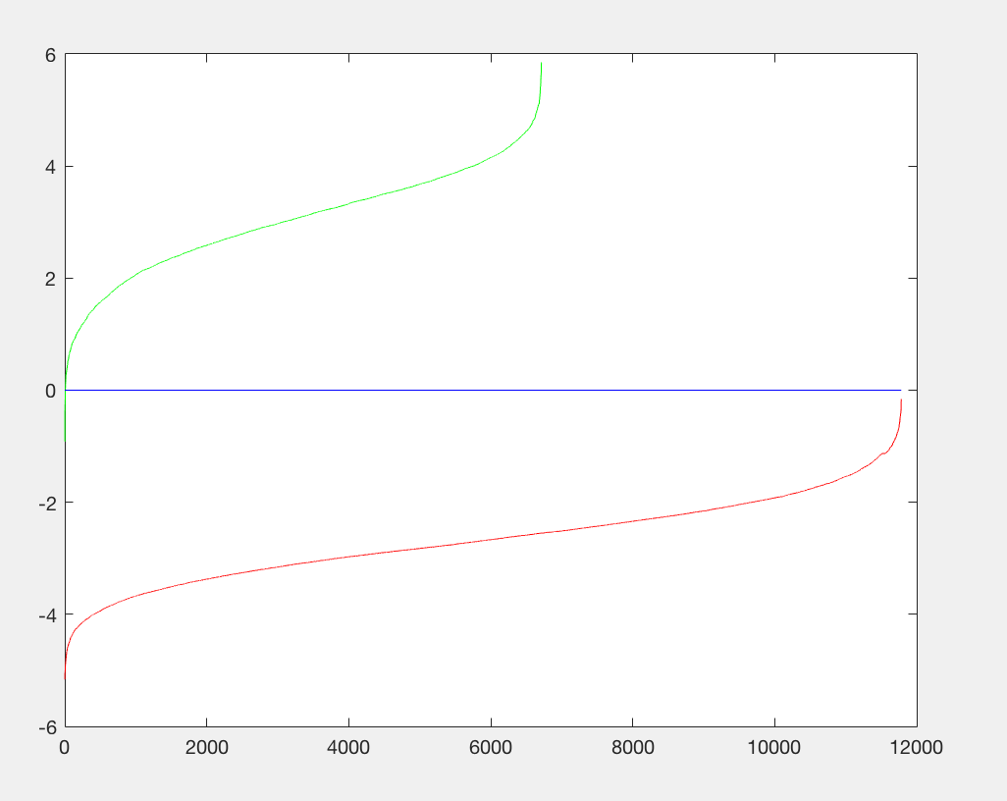Select the x-axis tick label 10000
This screenshot has width=1007, height=801.
[774, 747]
